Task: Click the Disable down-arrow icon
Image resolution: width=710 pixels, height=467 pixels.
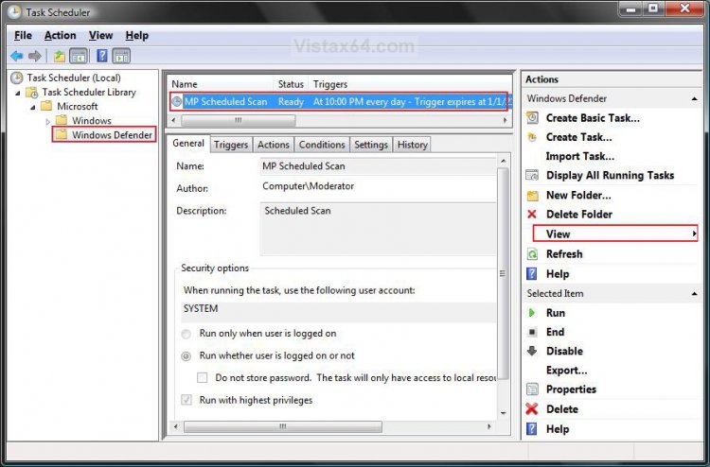Action: [x=532, y=351]
